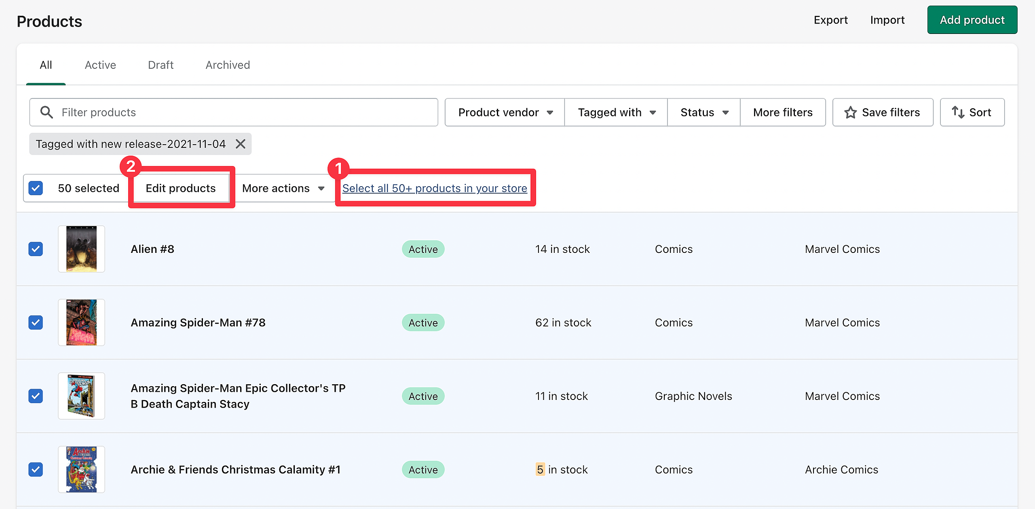
Task: Select all 50+ products in your store
Action: [435, 188]
